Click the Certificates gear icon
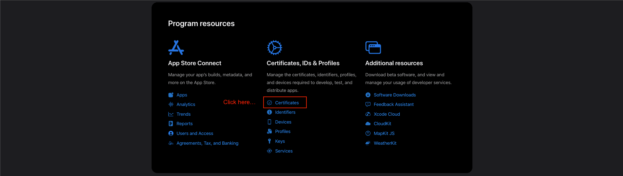This screenshot has width=623, height=176. point(274,48)
